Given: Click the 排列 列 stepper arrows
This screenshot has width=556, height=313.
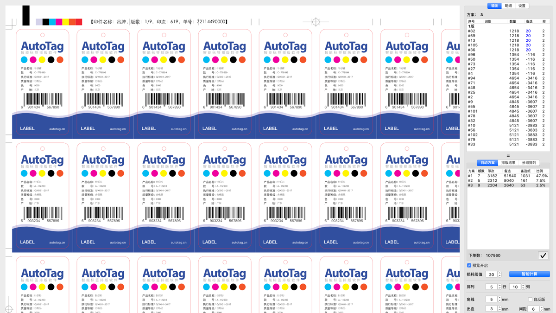Looking at the screenshot, I should click(523, 287).
